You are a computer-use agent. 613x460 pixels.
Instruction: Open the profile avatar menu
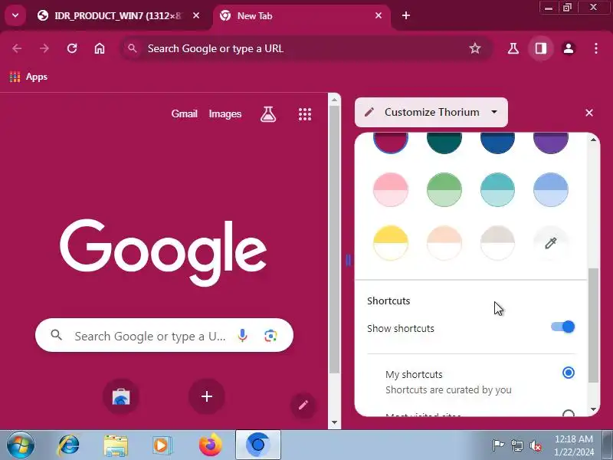point(569,48)
